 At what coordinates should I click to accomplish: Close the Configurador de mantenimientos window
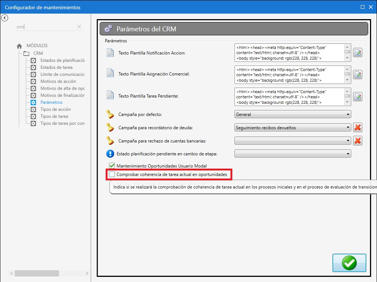[x=370, y=7]
